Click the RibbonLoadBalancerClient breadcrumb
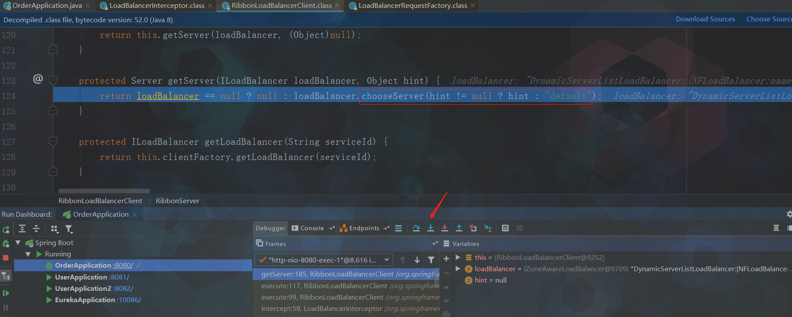The width and height of the screenshot is (792, 317). [100, 201]
